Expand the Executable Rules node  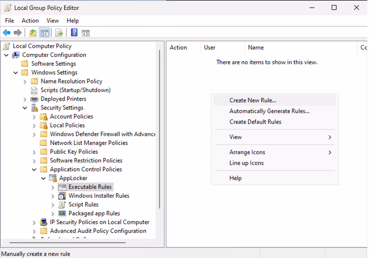[x=53, y=188]
